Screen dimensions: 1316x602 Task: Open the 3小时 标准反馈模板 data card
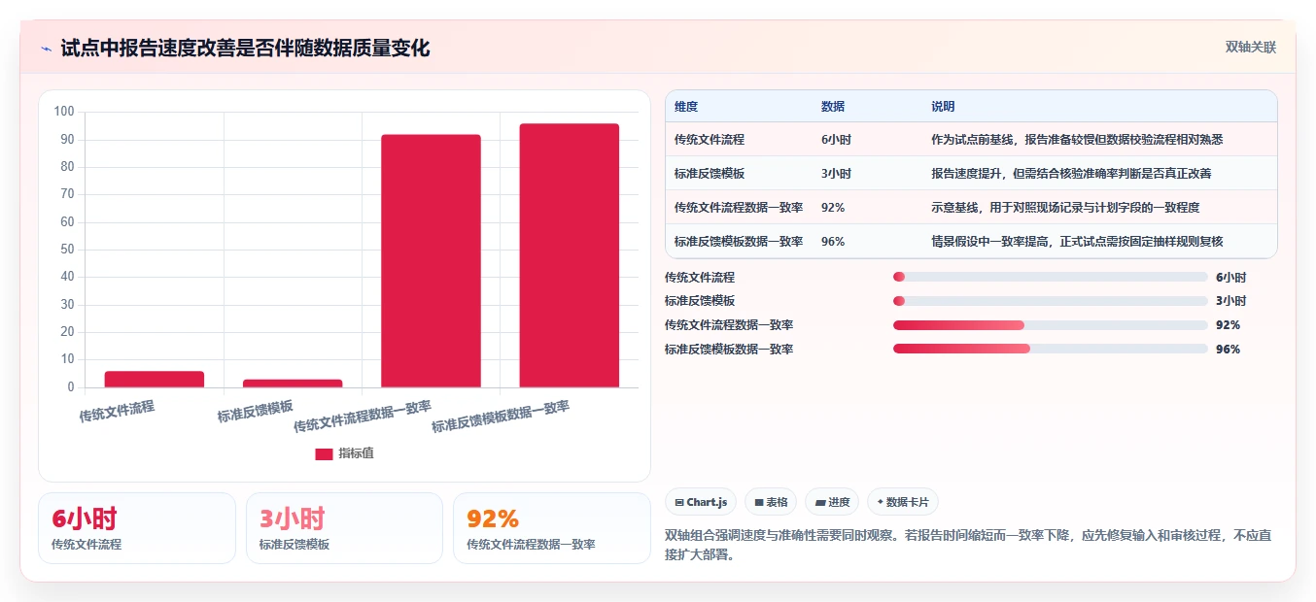(x=344, y=528)
